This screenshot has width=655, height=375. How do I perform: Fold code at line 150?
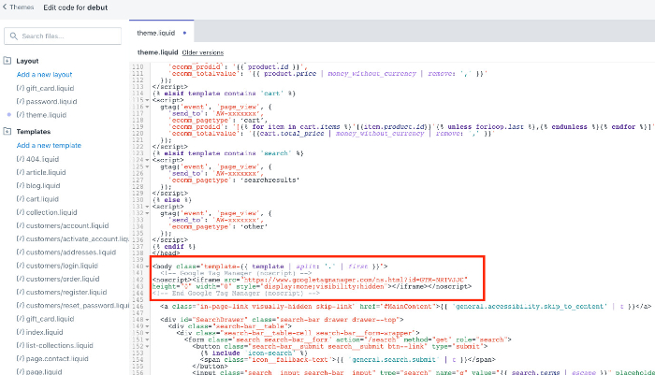[x=147, y=333]
